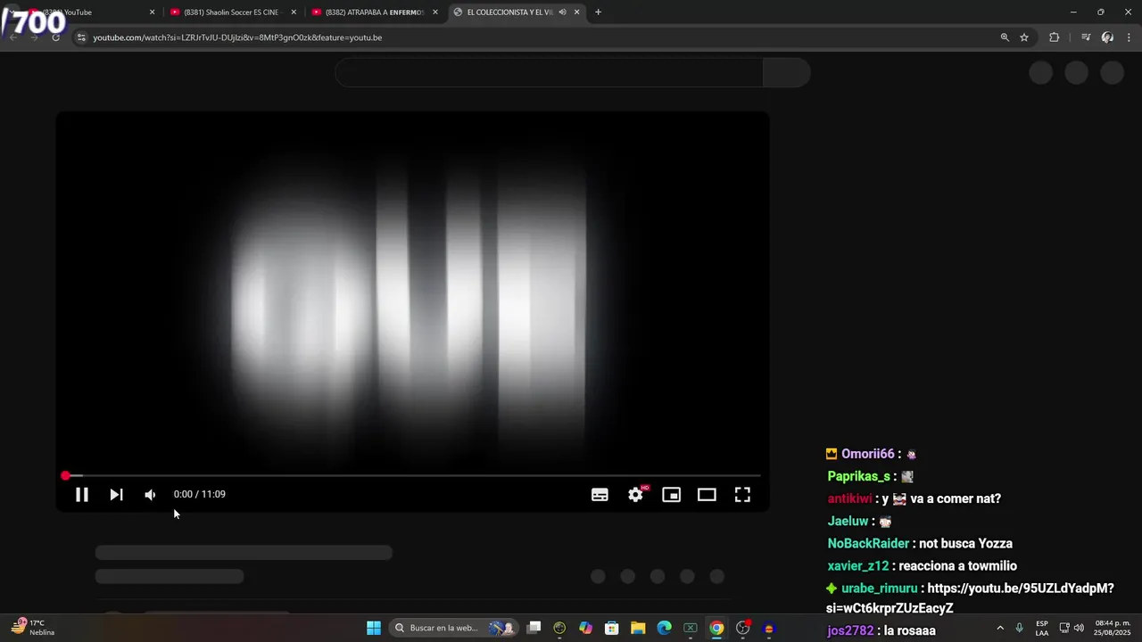Enable miniplayer mode

pyautogui.click(x=671, y=495)
